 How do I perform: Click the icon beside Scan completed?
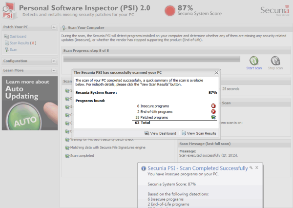point(67,156)
